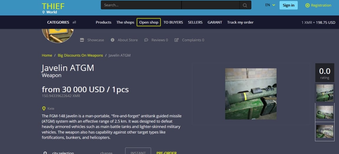This screenshot has height=154, width=339.
Task: Click the main product image
Action: pyautogui.click(x=251, y=94)
